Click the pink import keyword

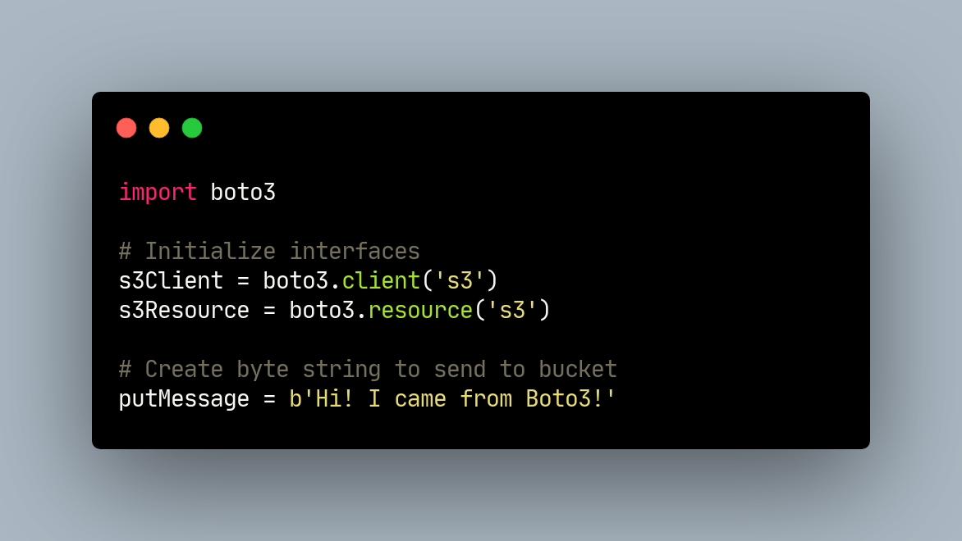(x=158, y=193)
